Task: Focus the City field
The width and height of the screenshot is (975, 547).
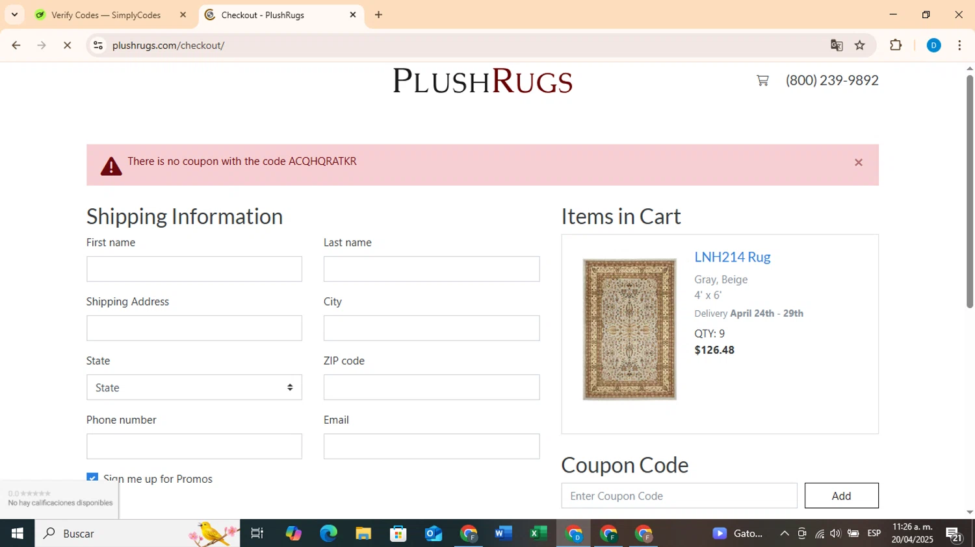Action: pyautogui.click(x=432, y=328)
